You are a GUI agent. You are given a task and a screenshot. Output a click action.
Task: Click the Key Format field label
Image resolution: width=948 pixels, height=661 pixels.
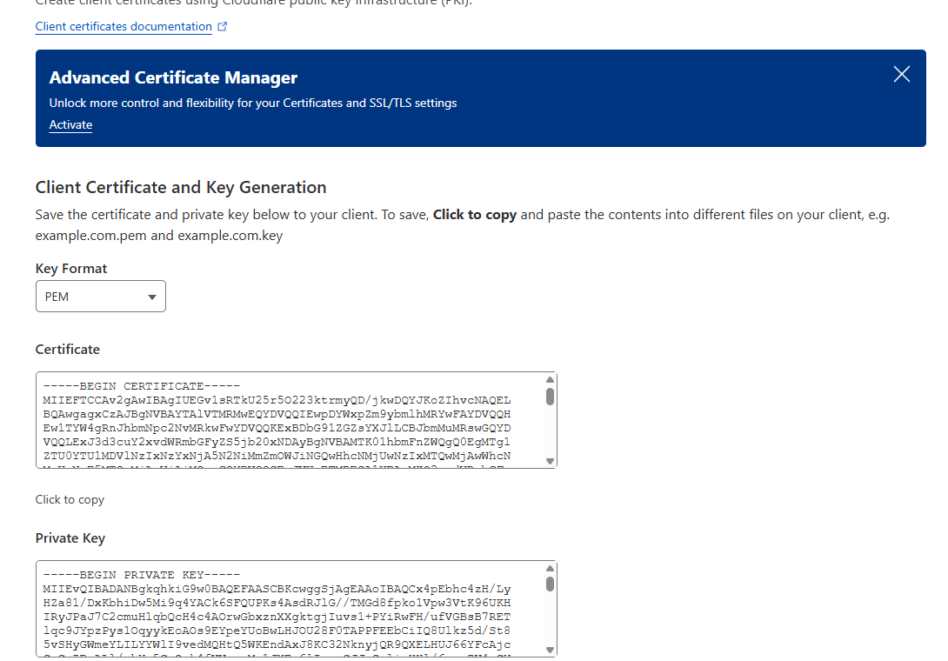click(x=71, y=269)
